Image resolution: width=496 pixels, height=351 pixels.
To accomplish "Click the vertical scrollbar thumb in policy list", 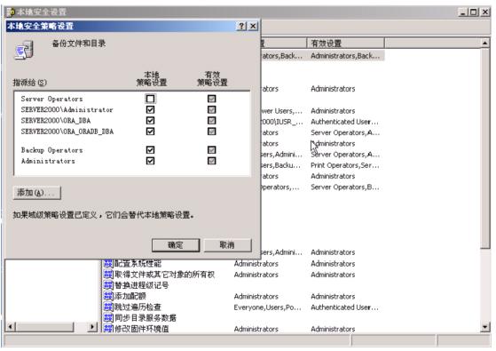I will click(x=485, y=148).
